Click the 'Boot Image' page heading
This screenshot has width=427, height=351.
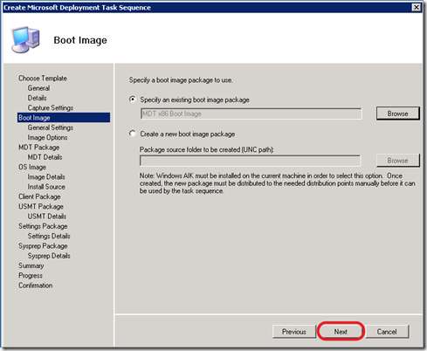pyautogui.click(x=80, y=40)
